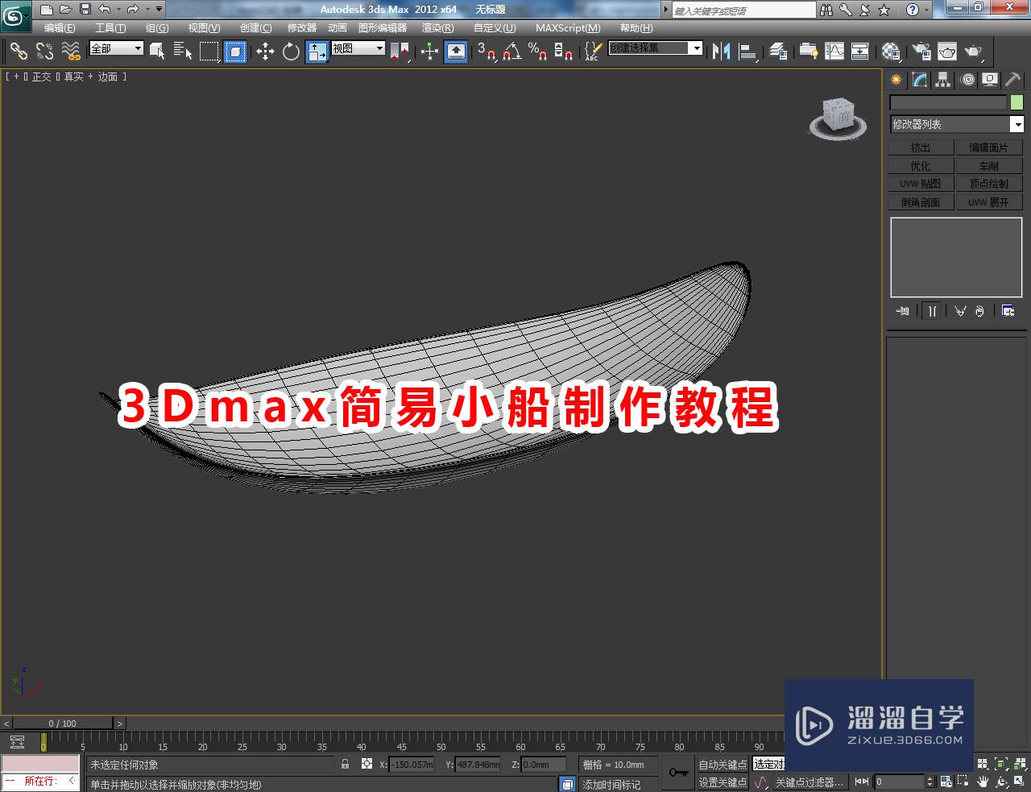Switch to the Hierarchy command panel tab
This screenshot has height=792, width=1031.
943,80
